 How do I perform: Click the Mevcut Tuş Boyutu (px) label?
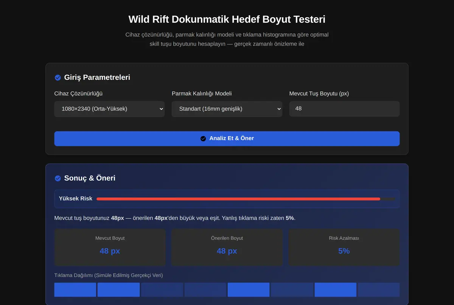tap(319, 93)
